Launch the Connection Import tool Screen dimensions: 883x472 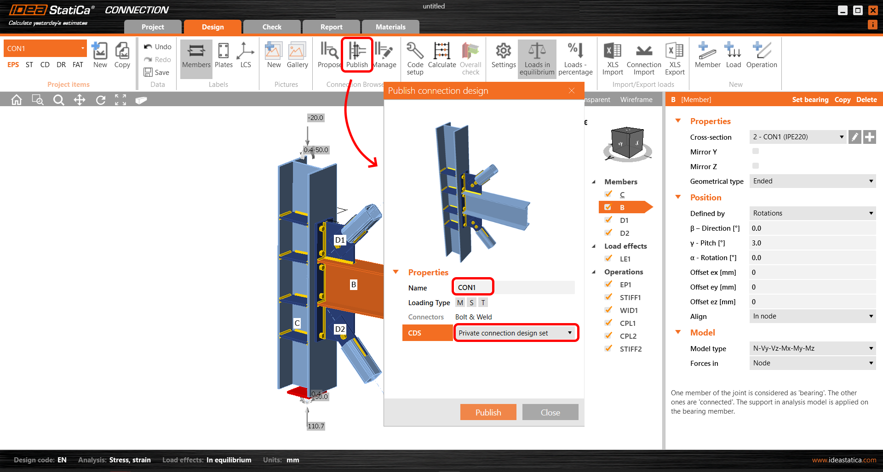coord(643,57)
